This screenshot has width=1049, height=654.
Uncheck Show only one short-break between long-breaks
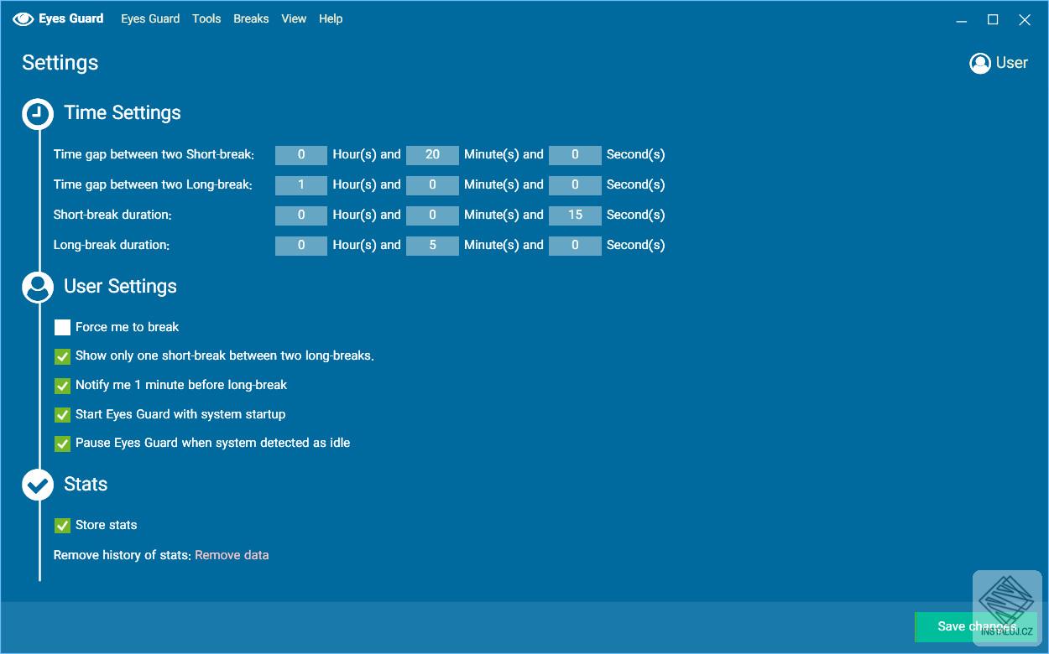(x=62, y=356)
